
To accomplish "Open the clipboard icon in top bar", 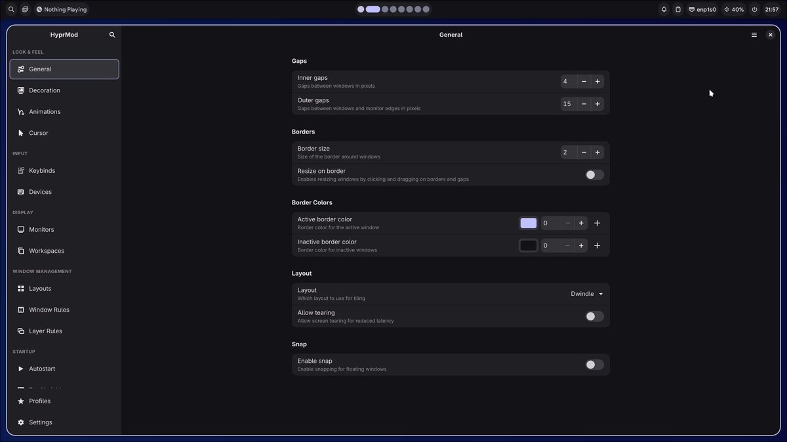I will (678, 10).
